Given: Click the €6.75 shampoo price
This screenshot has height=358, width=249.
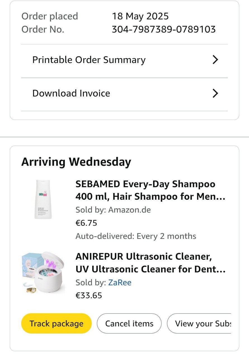Looking at the screenshot, I should 86,223.
